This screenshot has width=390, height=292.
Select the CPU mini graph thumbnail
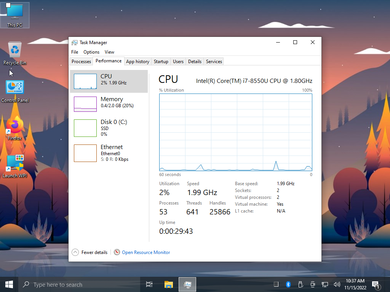pyautogui.click(x=85, y=81)
